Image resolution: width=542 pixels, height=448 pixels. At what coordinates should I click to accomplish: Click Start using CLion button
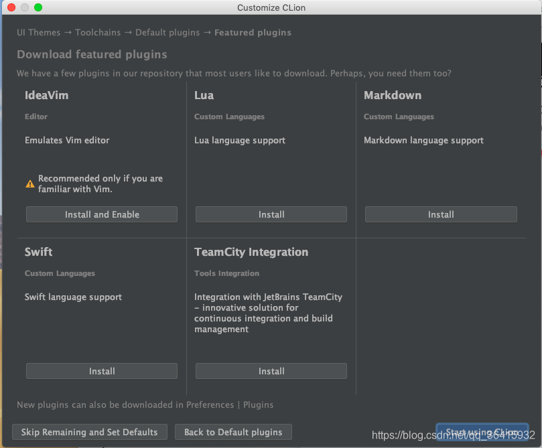[482, 432]
